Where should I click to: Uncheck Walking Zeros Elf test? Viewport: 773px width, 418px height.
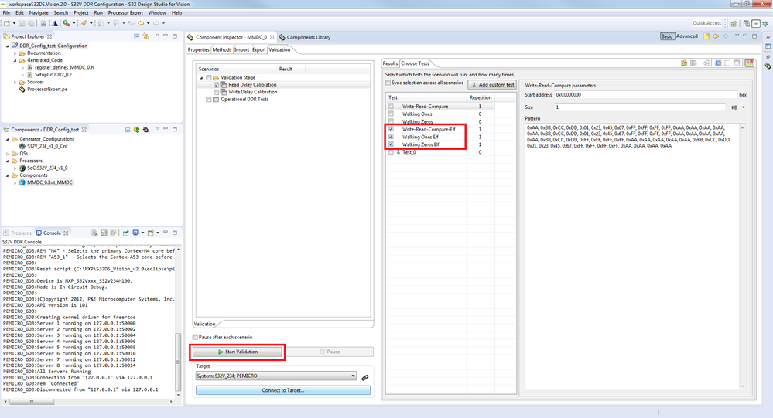(x=391, y=144)
